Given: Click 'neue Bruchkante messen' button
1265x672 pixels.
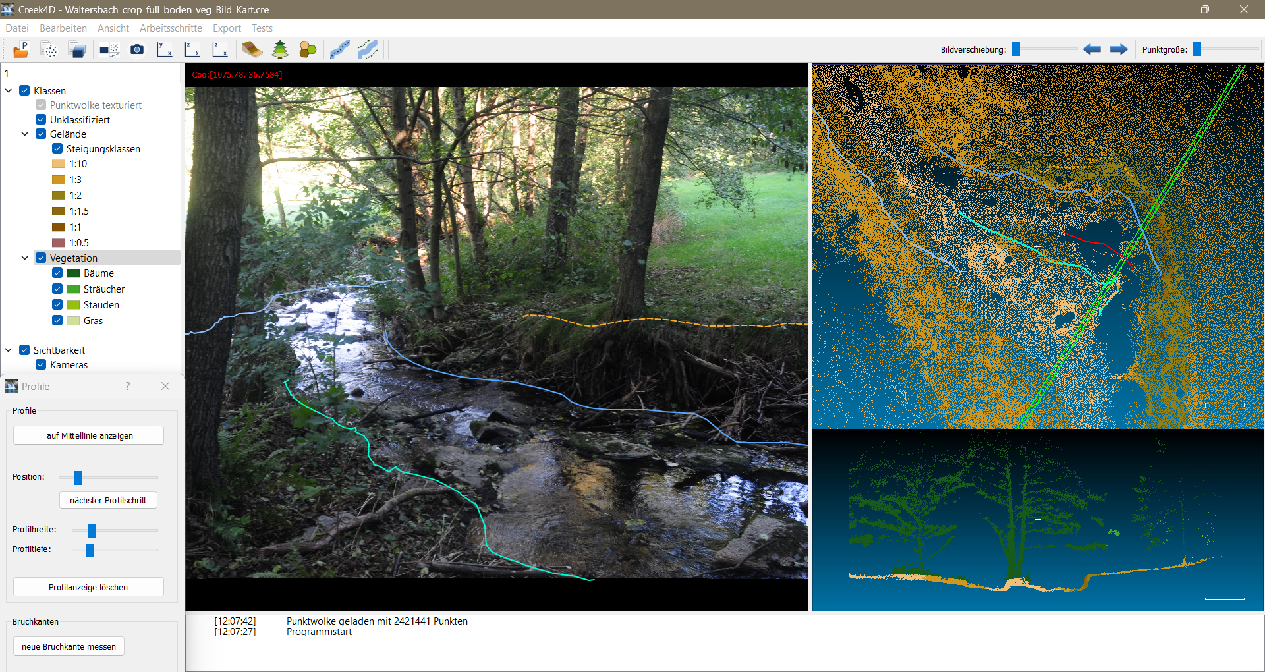Looking at the screenshot, I should 69,646.
